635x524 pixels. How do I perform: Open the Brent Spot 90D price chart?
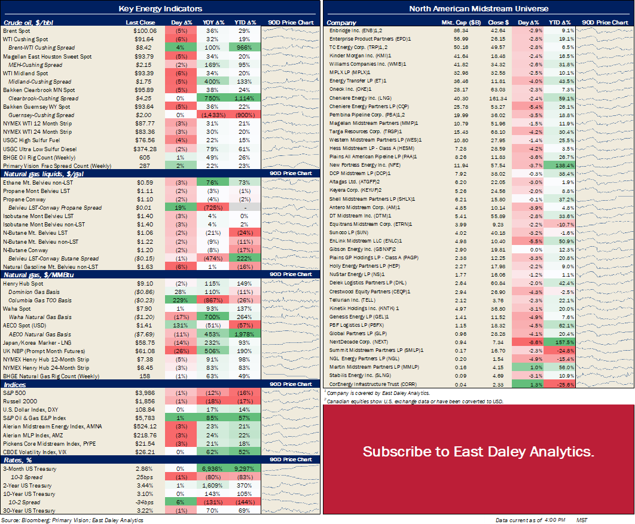(291, 30)
